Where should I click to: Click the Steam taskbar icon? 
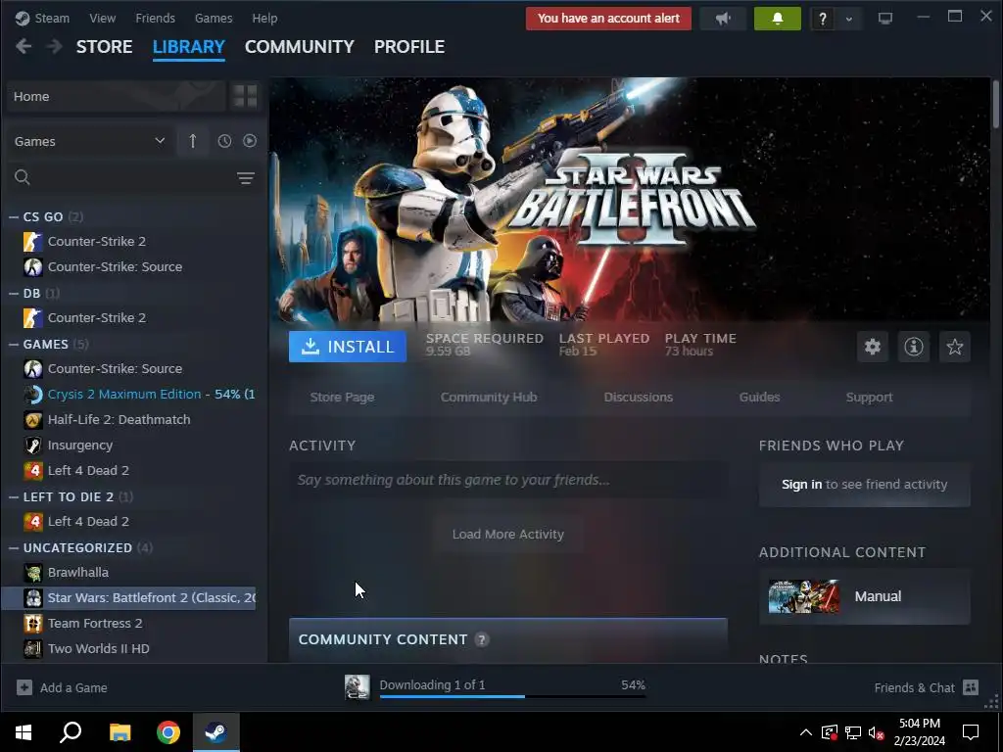click(216, 732)
